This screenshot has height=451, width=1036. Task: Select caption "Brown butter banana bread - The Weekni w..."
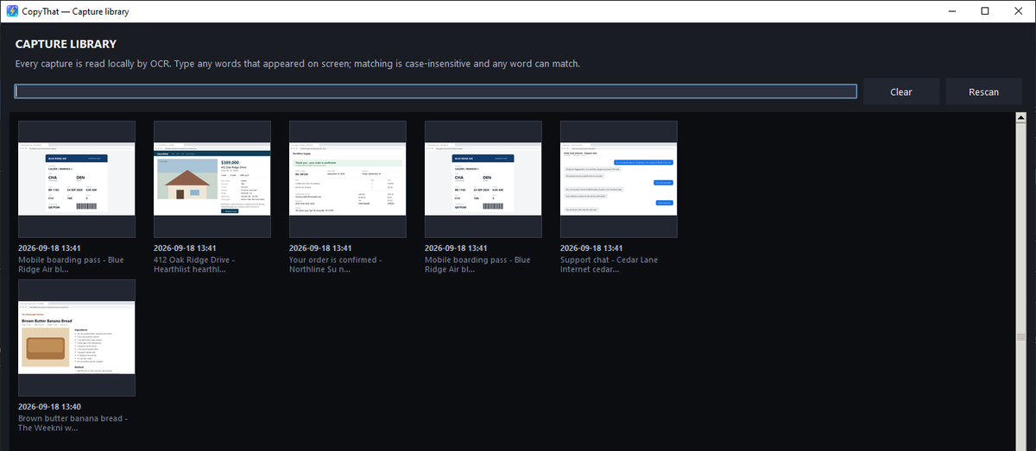pos(72,423)
